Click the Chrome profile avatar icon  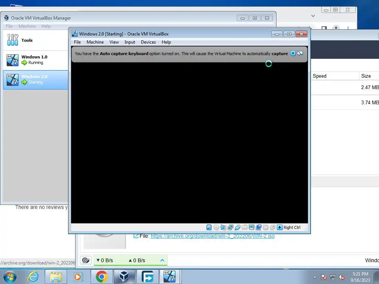pos(336,27)
